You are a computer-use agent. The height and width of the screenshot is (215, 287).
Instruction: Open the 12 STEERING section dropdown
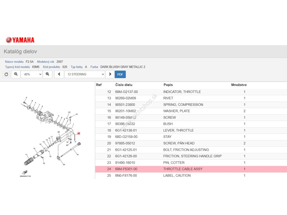click(x=84, y=74)
